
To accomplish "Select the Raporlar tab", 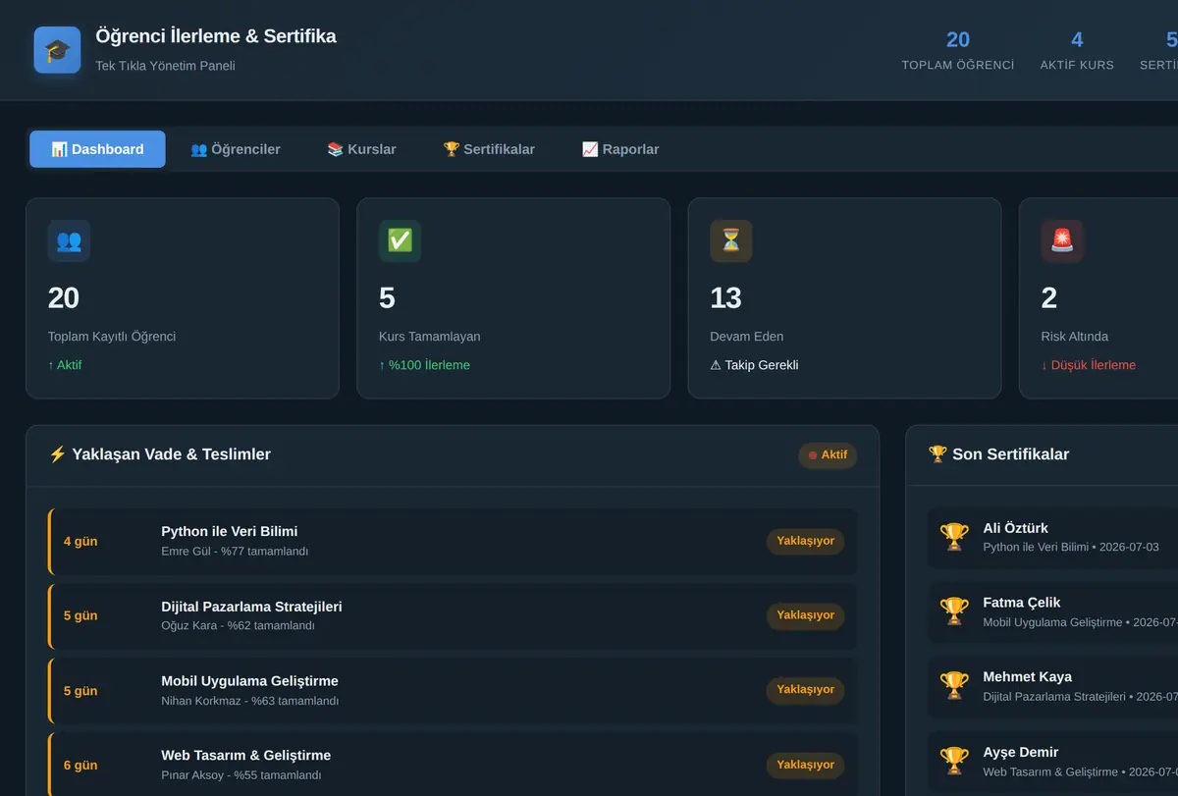I will (x=620, y=149).
